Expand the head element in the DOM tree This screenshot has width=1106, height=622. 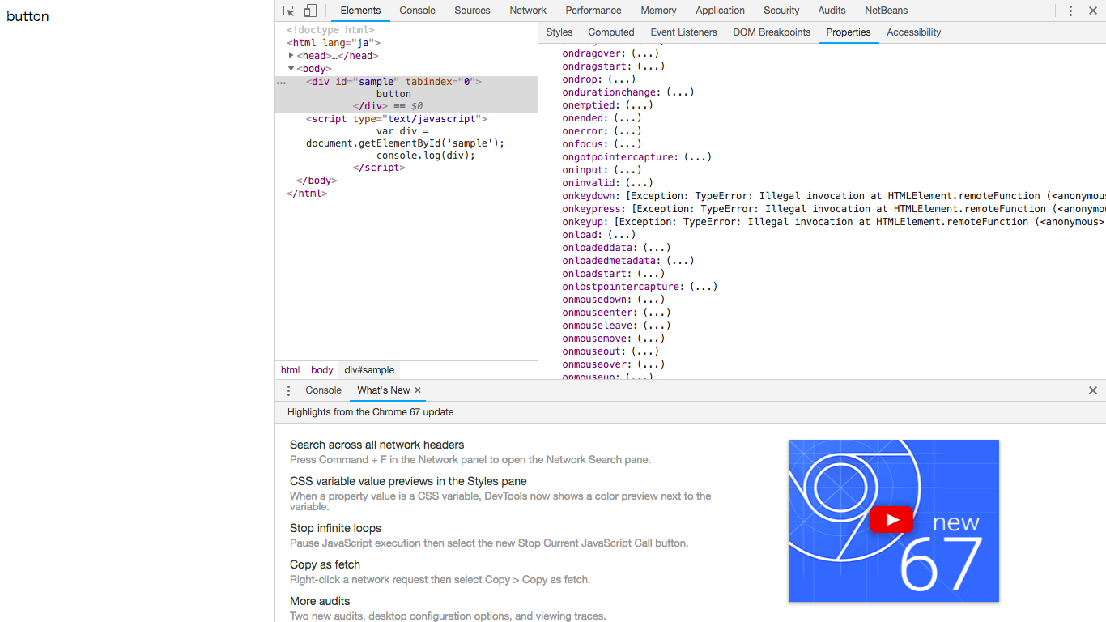point(291,55)
